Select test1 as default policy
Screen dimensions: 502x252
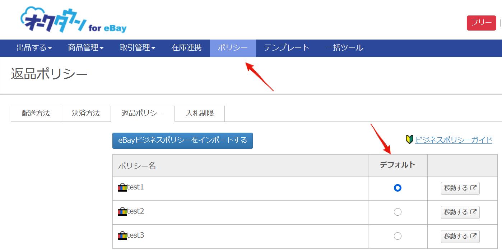pos(398,188)
